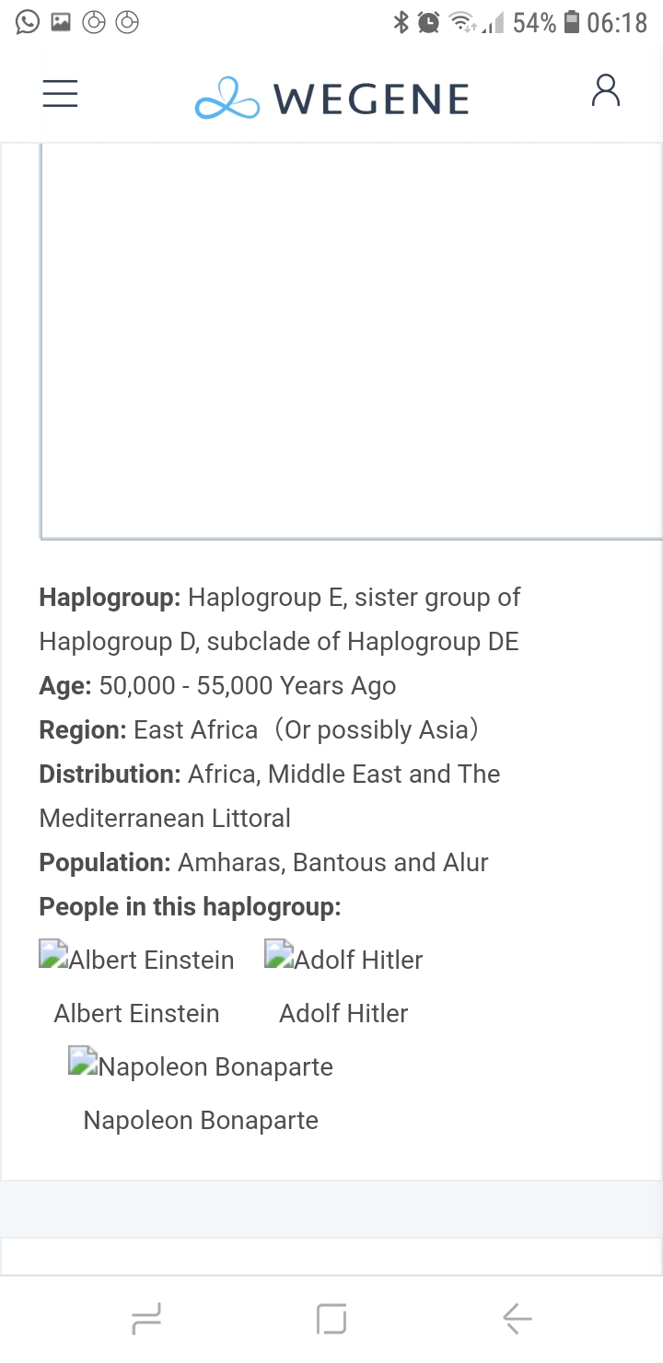This screenshot has height=1363, width=663.
Task: Select the Albert Einstein name caption
Action: click(136, 1013)
